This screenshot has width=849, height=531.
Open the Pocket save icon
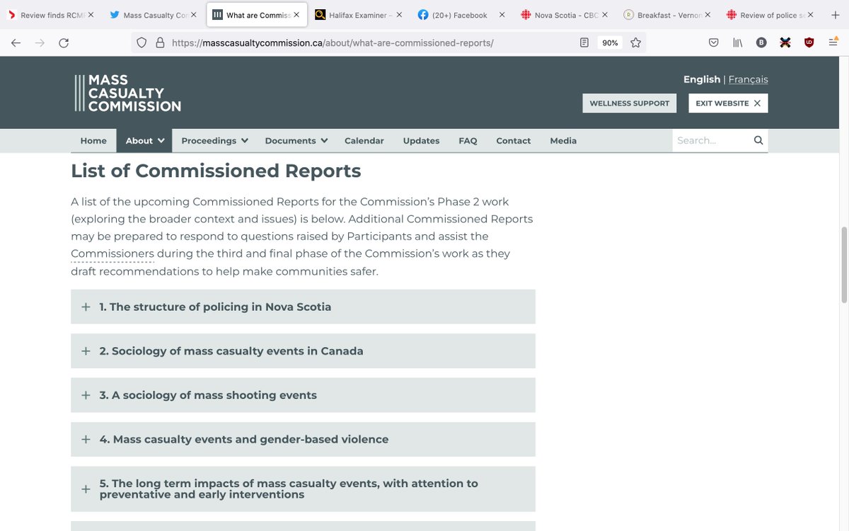click(x=714, y=42)
